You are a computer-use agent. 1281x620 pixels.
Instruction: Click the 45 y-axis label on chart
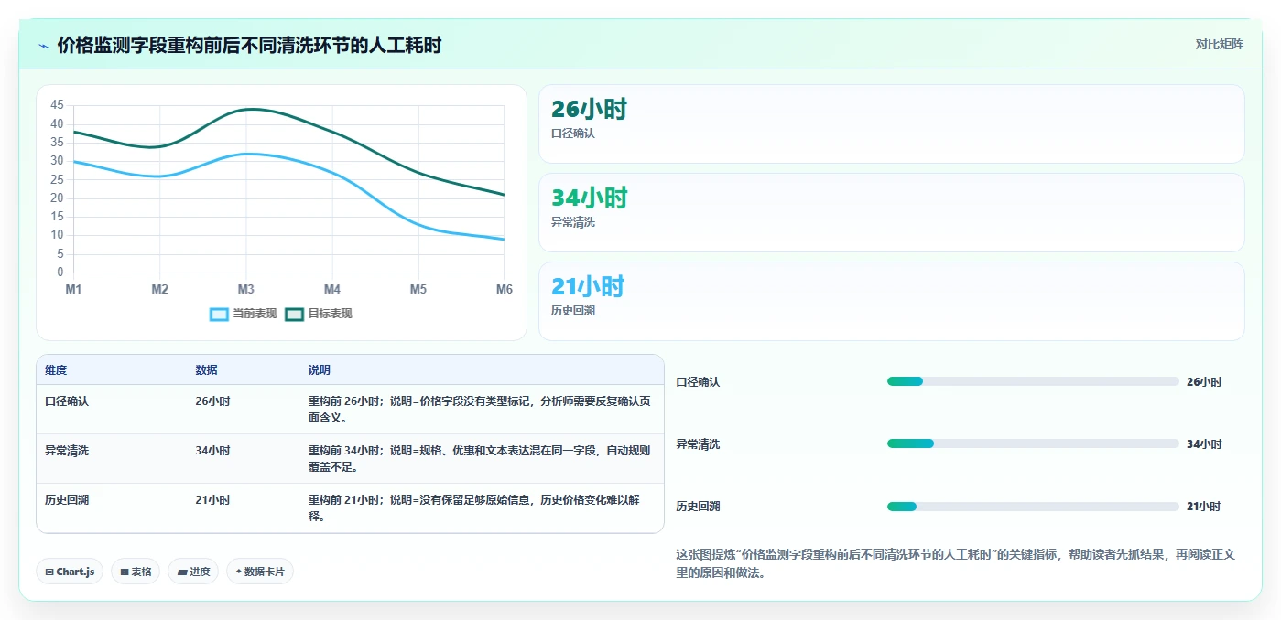pyautogui.click(x=57, y=105)
